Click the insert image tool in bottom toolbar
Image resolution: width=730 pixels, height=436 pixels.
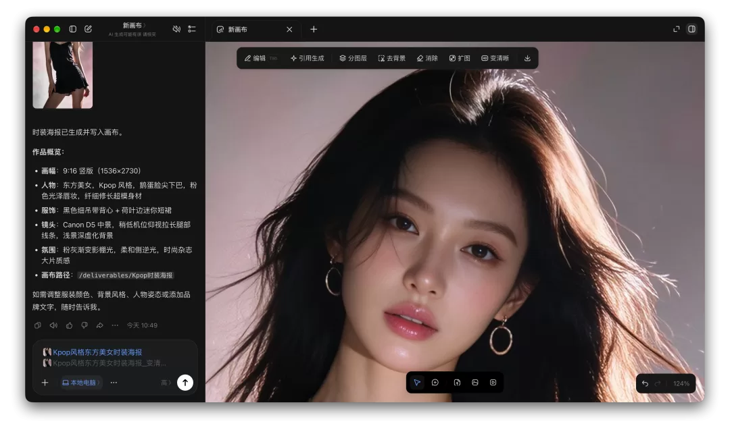[475, 383]
